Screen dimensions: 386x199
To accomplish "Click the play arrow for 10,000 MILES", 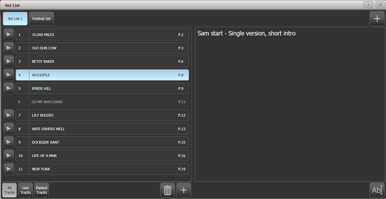I will 9,35.
